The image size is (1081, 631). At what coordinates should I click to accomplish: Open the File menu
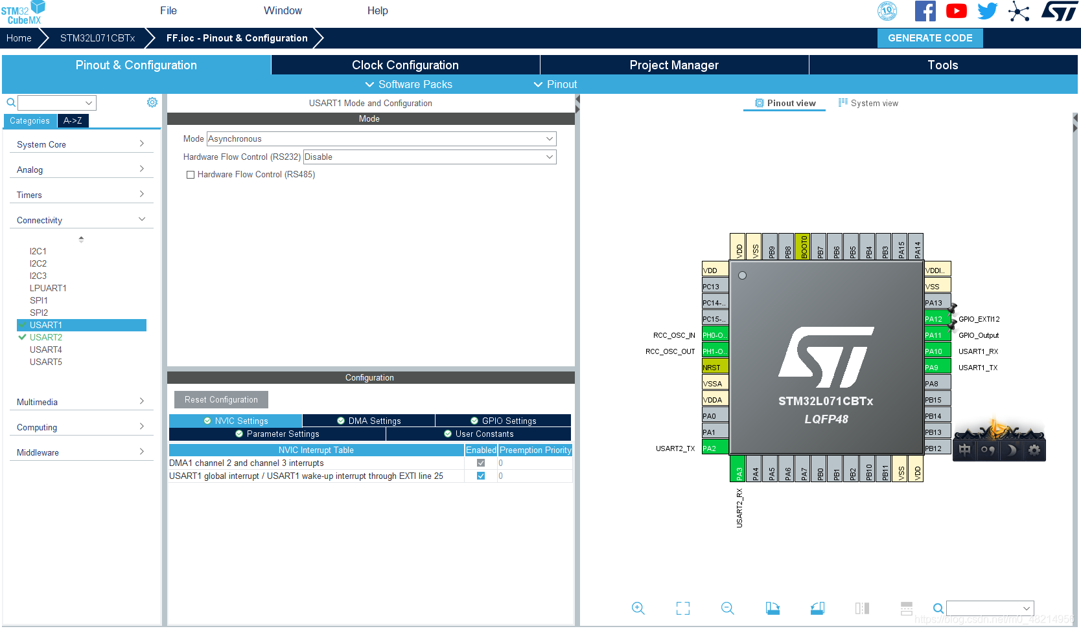tap(169, 10)
